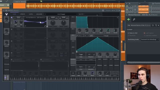Click the folder browse icon next to File

[153, 25]
